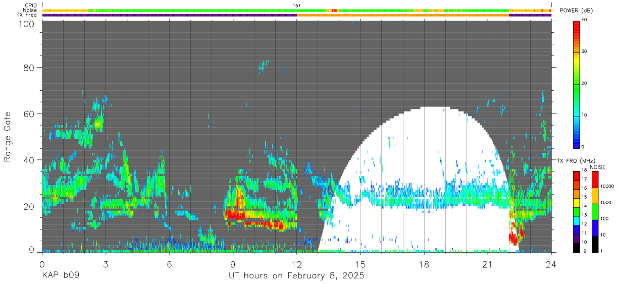Click the KAP b09 radar beam label
This screenshot has height=286, width=620.
coord(60,276)
